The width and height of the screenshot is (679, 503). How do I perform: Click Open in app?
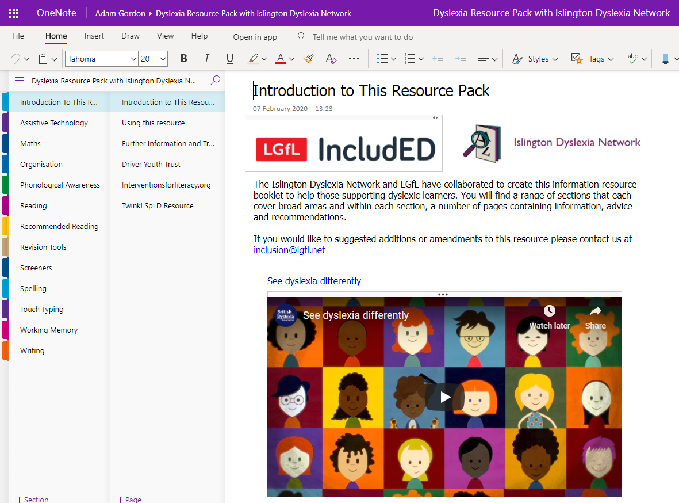coord(255,37)
